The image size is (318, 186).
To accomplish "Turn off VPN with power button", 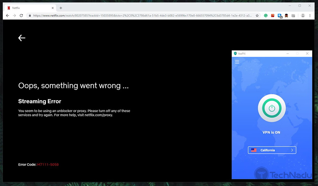I will pyautogui.click(x=272, y=108).
